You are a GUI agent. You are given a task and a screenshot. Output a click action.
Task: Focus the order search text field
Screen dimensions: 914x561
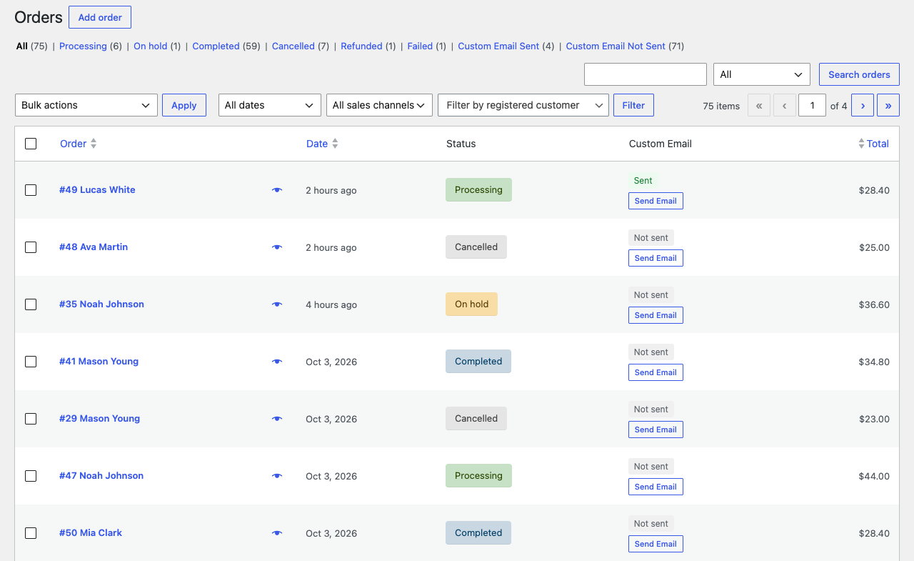[645, 74]
